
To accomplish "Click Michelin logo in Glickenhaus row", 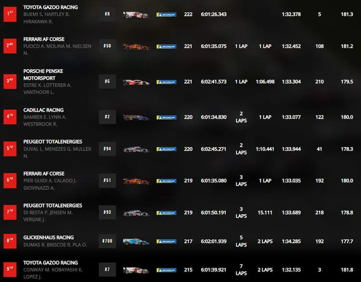I will [166, 241].
